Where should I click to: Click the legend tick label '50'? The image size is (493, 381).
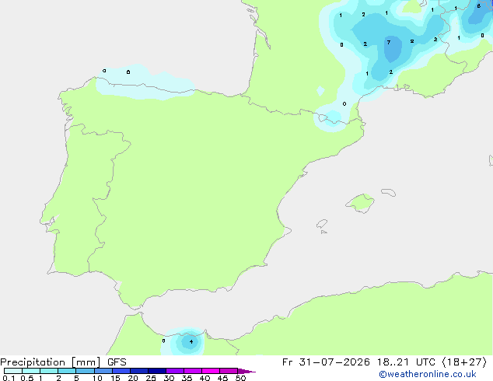[x=241, y=378]
